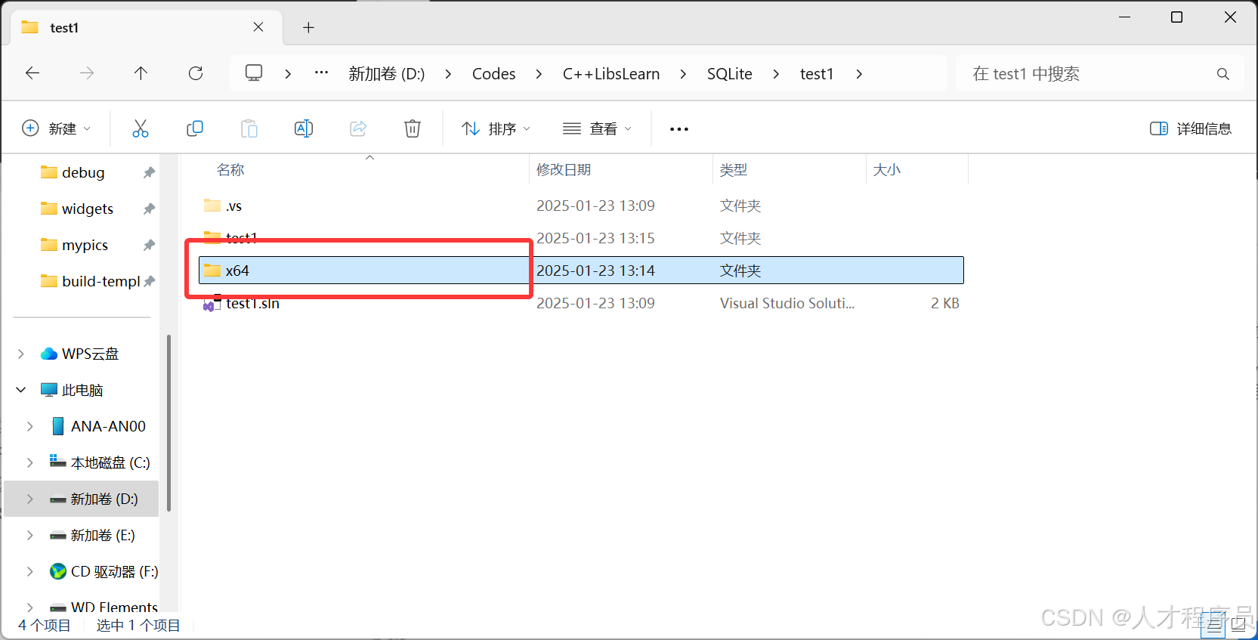Navigate to Codes breadcrumb
This screenshot has height=640, width=1258.
493,74
